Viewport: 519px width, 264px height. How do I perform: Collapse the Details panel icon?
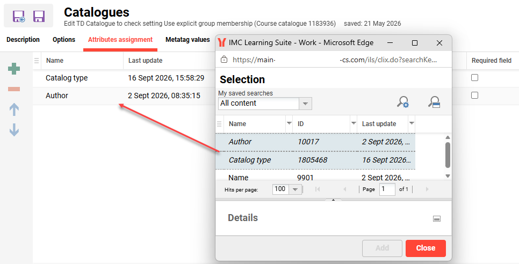(437, 219)
